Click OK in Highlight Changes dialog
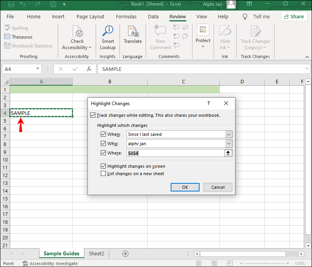Screen dimensions: 312x267 (185, 187)
